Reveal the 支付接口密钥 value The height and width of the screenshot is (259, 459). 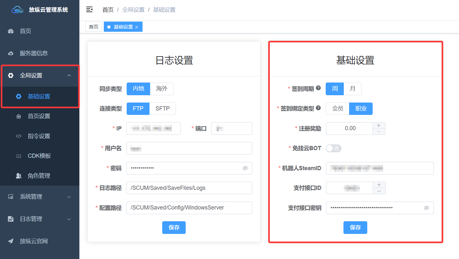[427, 208]
